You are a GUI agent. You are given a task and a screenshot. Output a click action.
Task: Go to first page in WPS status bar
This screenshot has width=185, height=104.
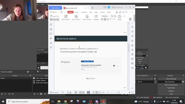coord(63,92)
